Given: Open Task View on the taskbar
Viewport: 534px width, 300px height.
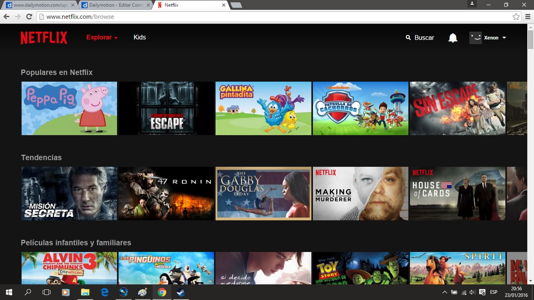Looking at the screenshot, I should point(47,292).
